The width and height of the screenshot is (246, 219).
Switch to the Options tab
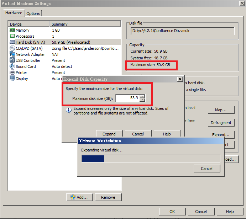pos(33,14)
